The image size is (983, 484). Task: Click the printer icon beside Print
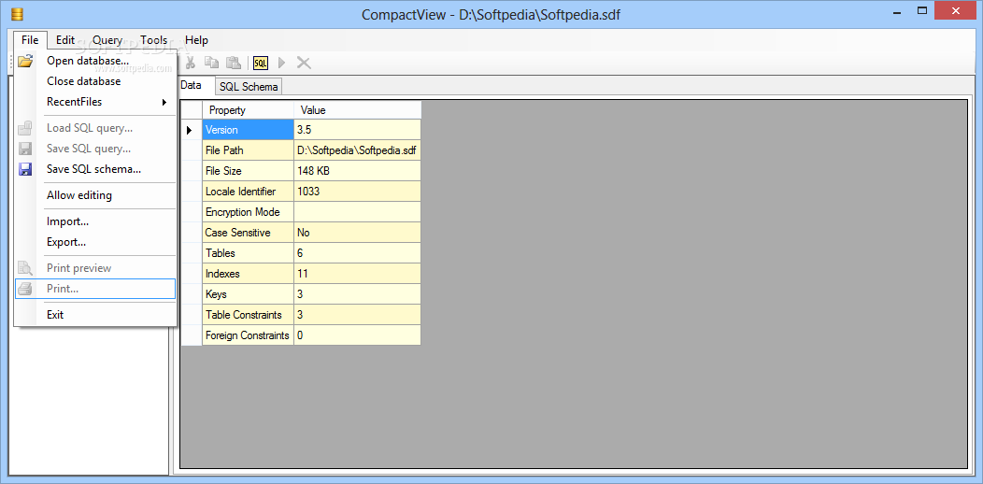[x=25, y=289]
